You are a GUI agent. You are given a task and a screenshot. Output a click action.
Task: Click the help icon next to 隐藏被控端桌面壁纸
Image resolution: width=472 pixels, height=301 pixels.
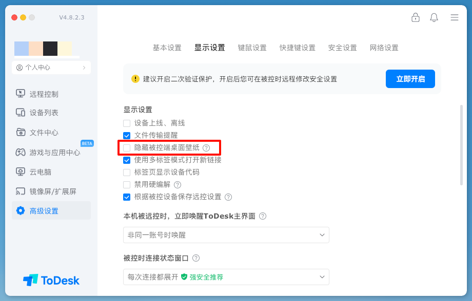(x=206, y=147)
